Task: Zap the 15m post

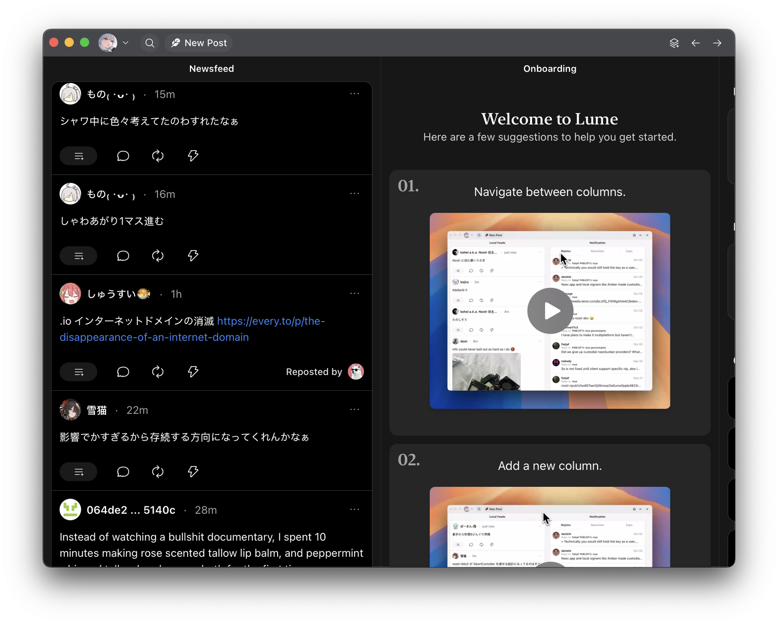Action: point(193,156)
